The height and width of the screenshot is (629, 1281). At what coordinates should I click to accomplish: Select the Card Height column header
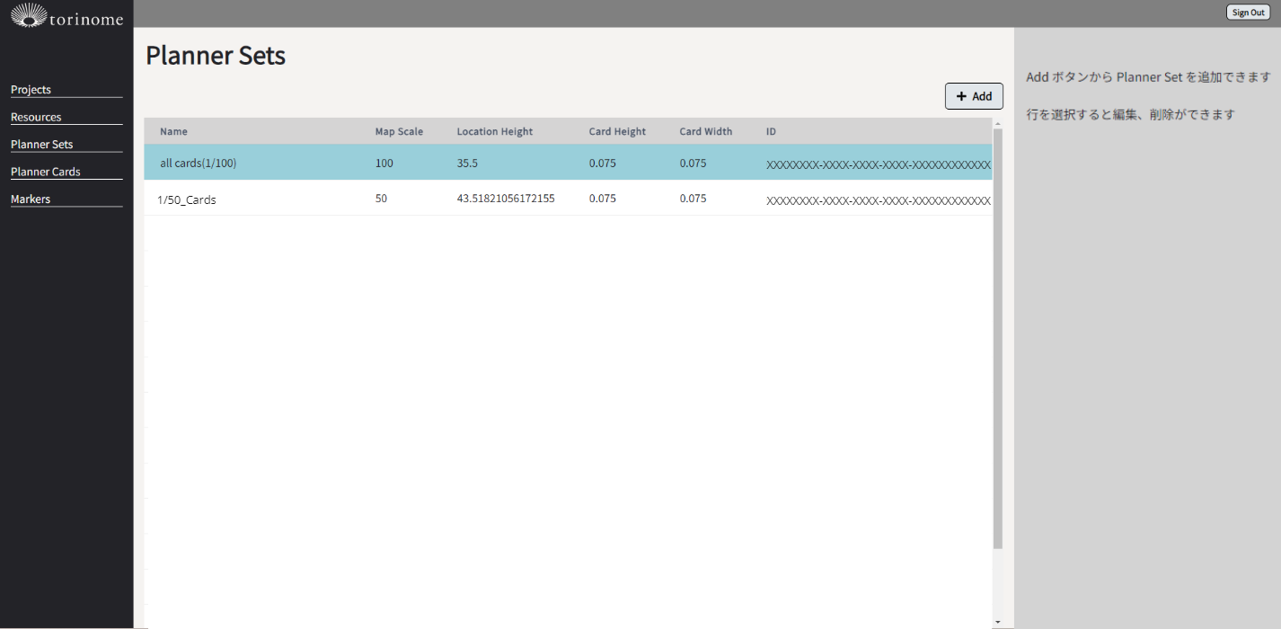(x=617, y=131)
